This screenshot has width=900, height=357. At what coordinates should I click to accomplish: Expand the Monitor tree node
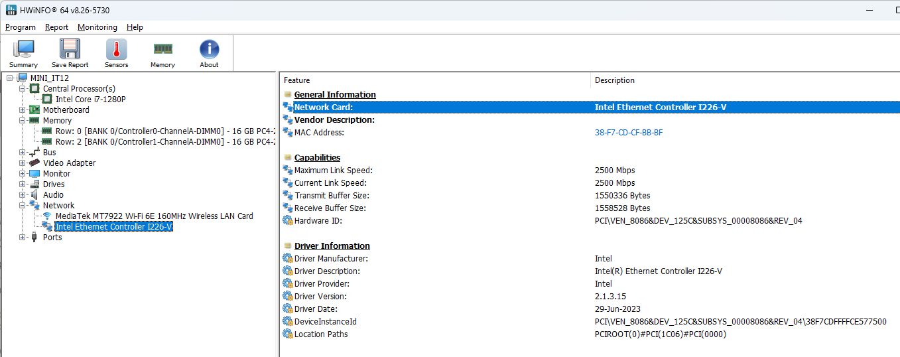(x=23, y=174)
